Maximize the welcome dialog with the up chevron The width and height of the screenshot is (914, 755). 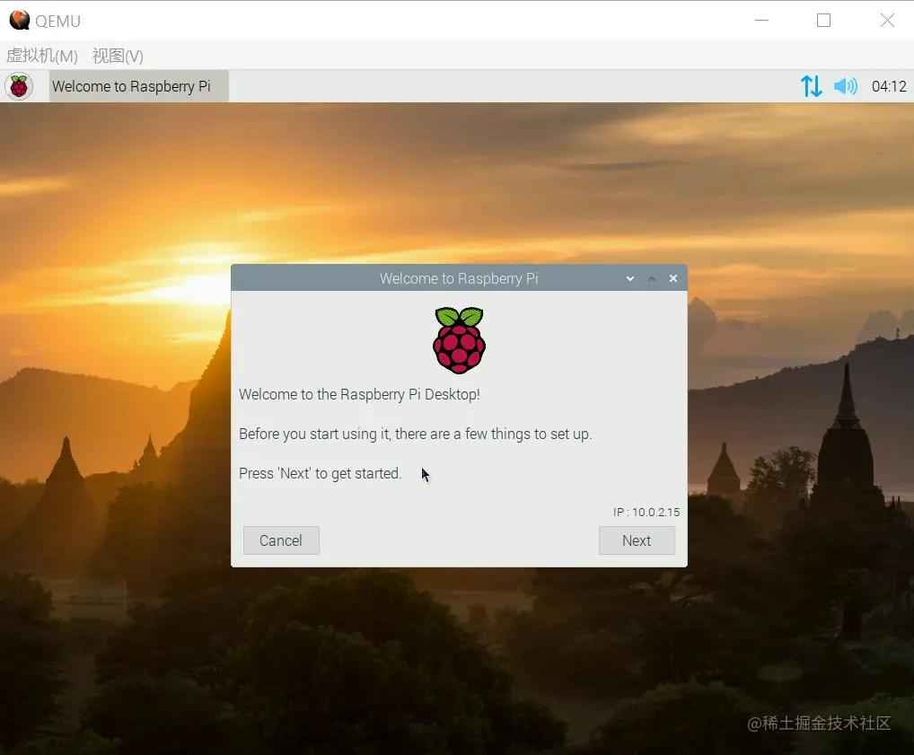tap(652, 278)
